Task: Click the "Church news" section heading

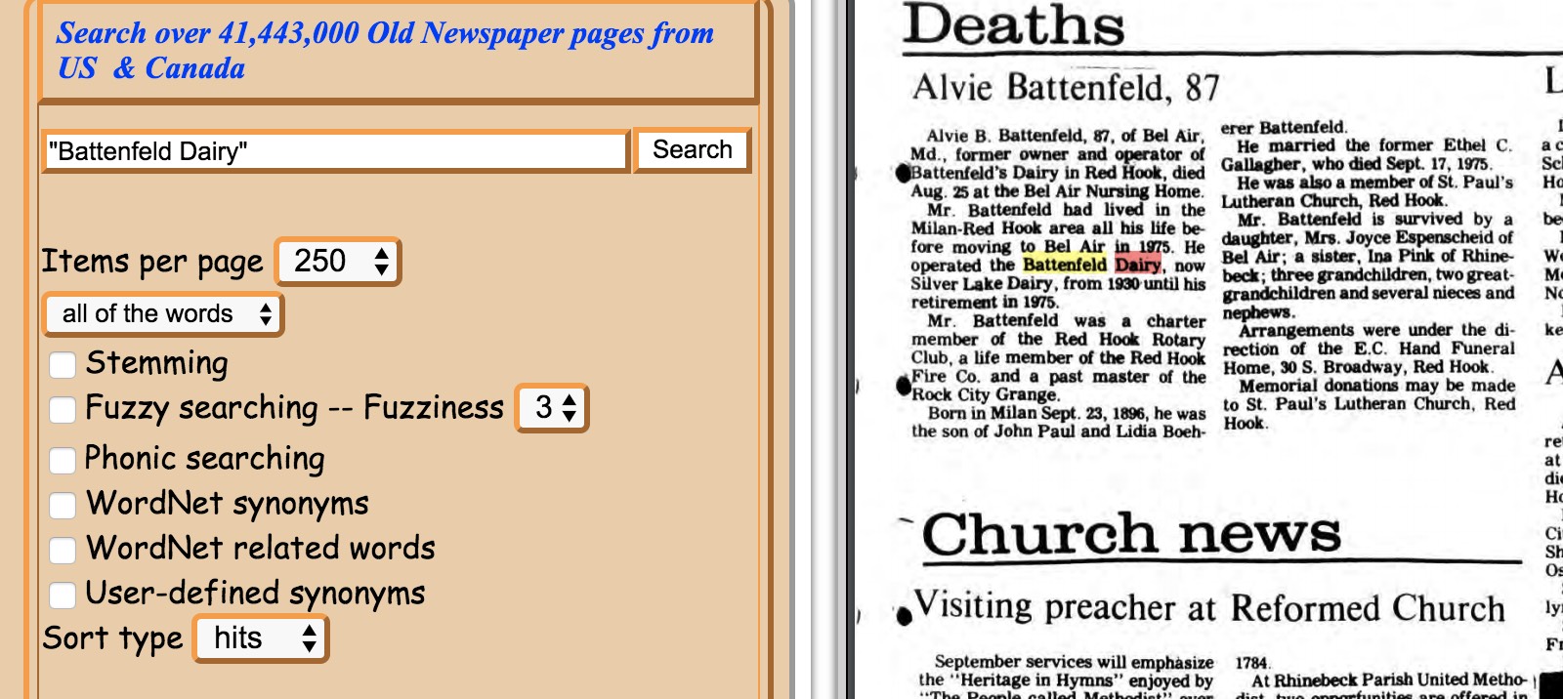Action: 1130,534
